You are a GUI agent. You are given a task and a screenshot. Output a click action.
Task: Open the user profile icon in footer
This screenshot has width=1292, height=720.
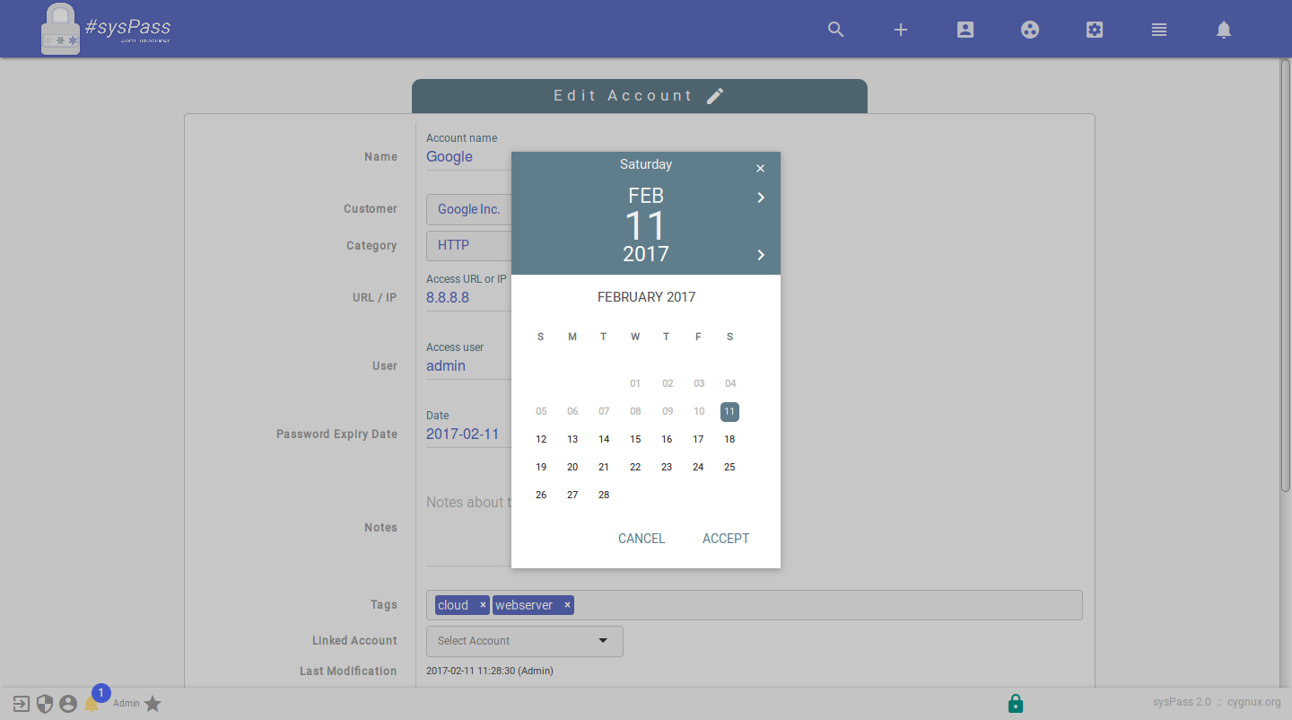(68, 704)
